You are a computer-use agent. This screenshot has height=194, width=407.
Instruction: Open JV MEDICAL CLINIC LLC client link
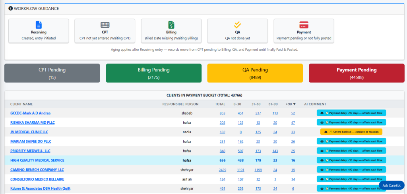[x=29, y=132]
